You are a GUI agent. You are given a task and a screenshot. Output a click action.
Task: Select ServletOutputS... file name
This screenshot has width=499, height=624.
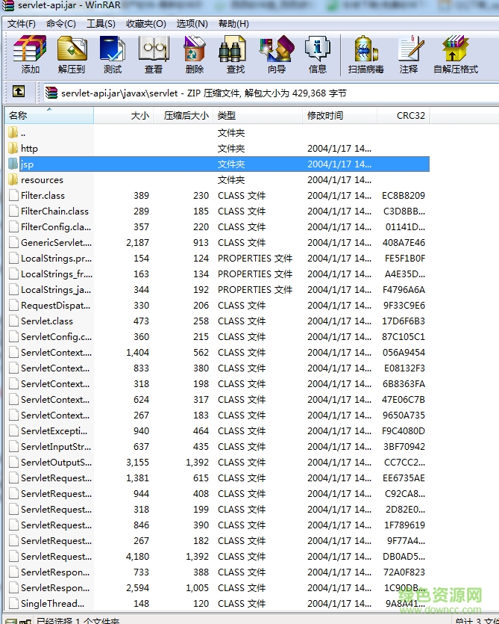point(56,463)
